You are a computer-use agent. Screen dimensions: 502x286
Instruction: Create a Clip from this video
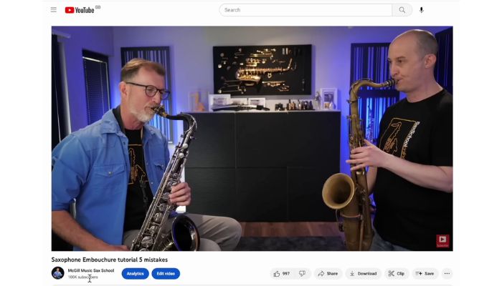397,273
